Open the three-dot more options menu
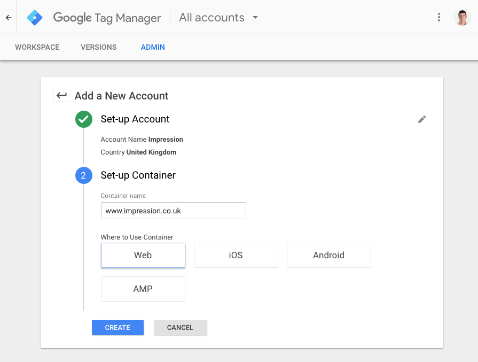Screen dimensions: 478x362 (439, 17)
